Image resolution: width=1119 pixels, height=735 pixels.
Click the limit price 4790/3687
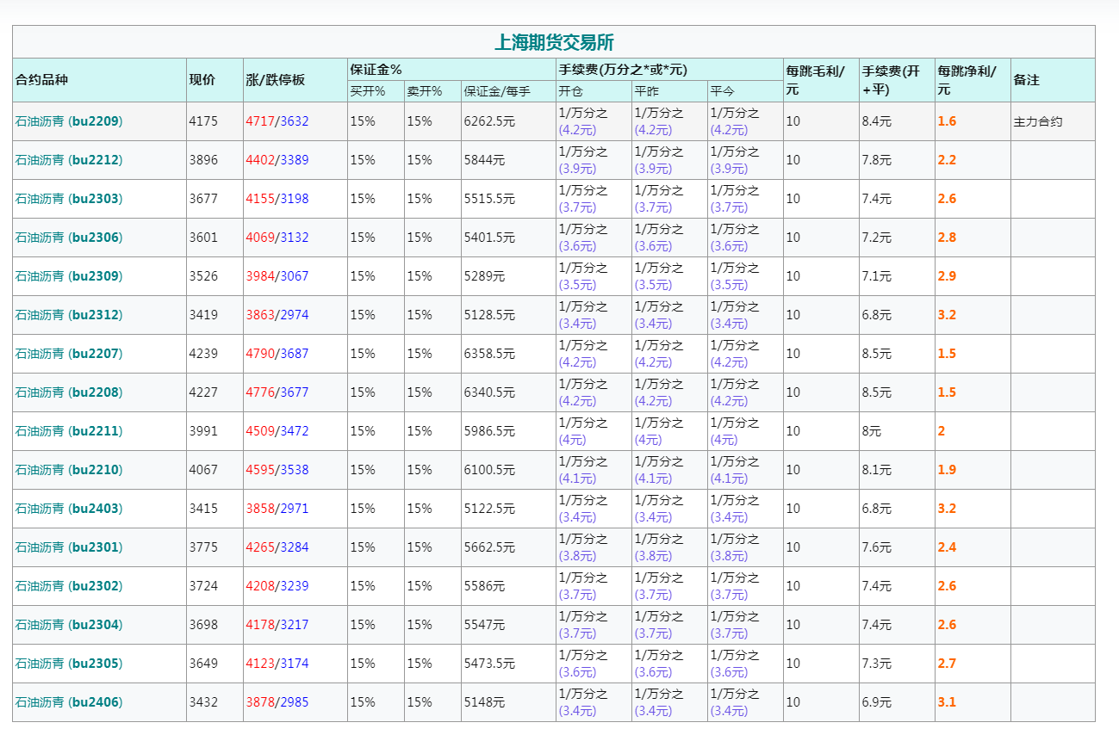[x=277, y=354]
